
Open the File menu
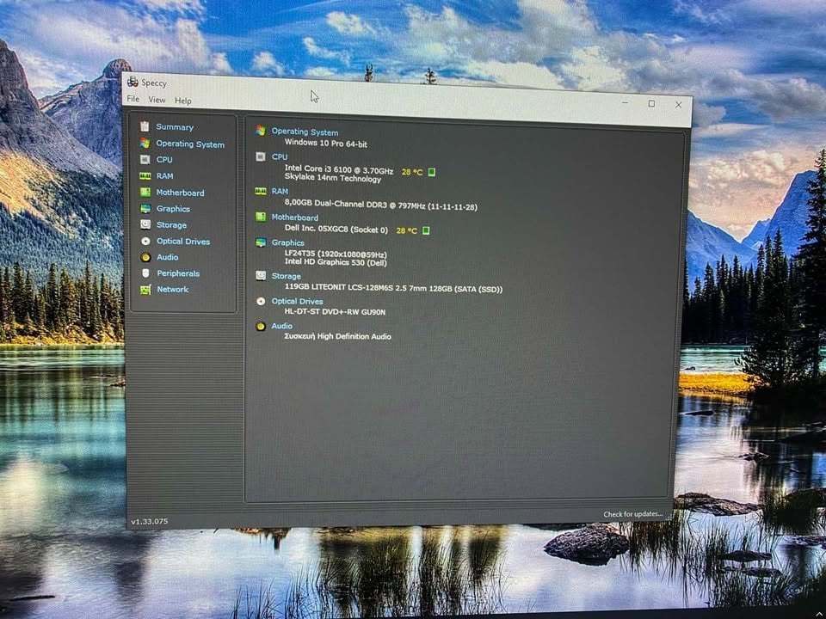(x=133, y=99)
